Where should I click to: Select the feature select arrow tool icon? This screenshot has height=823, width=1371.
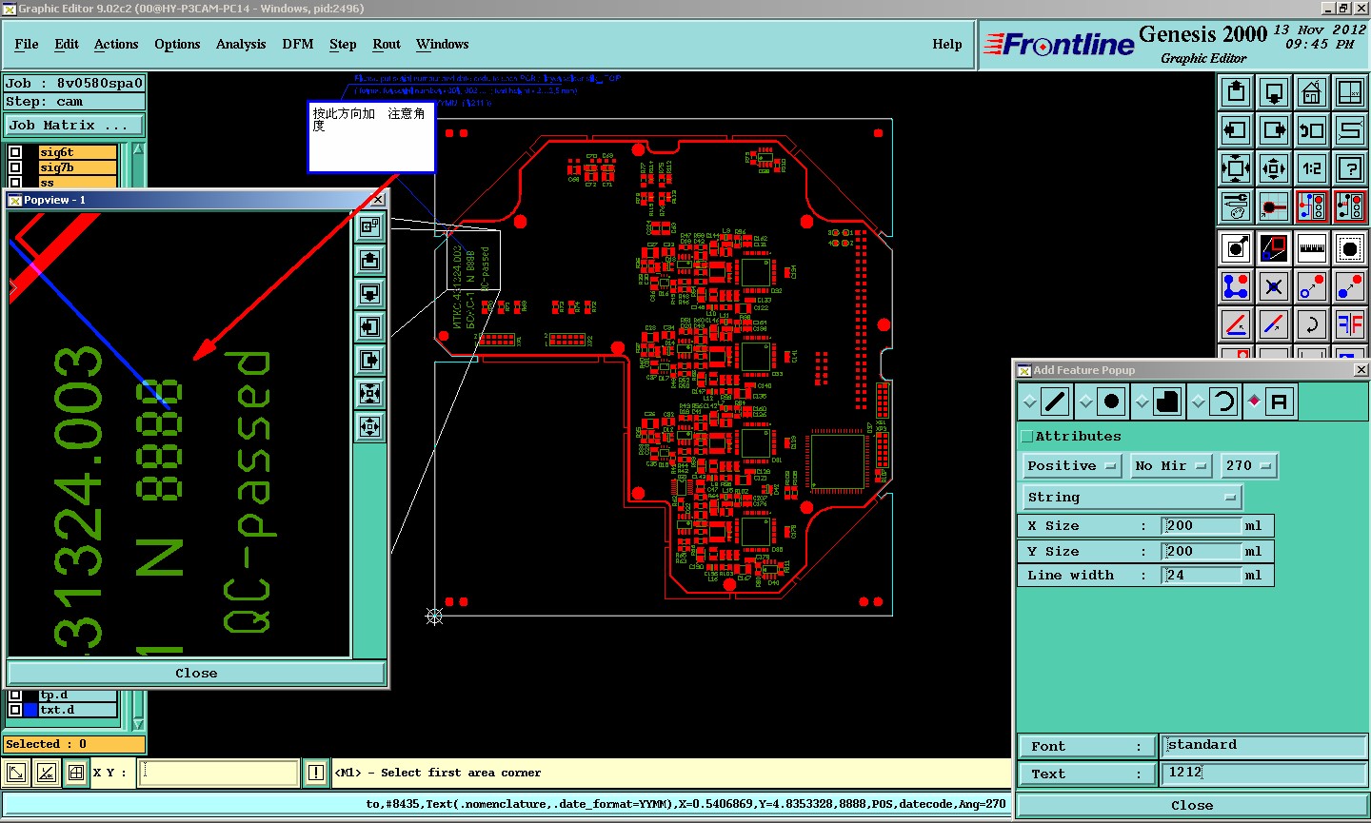point(1236,248)
